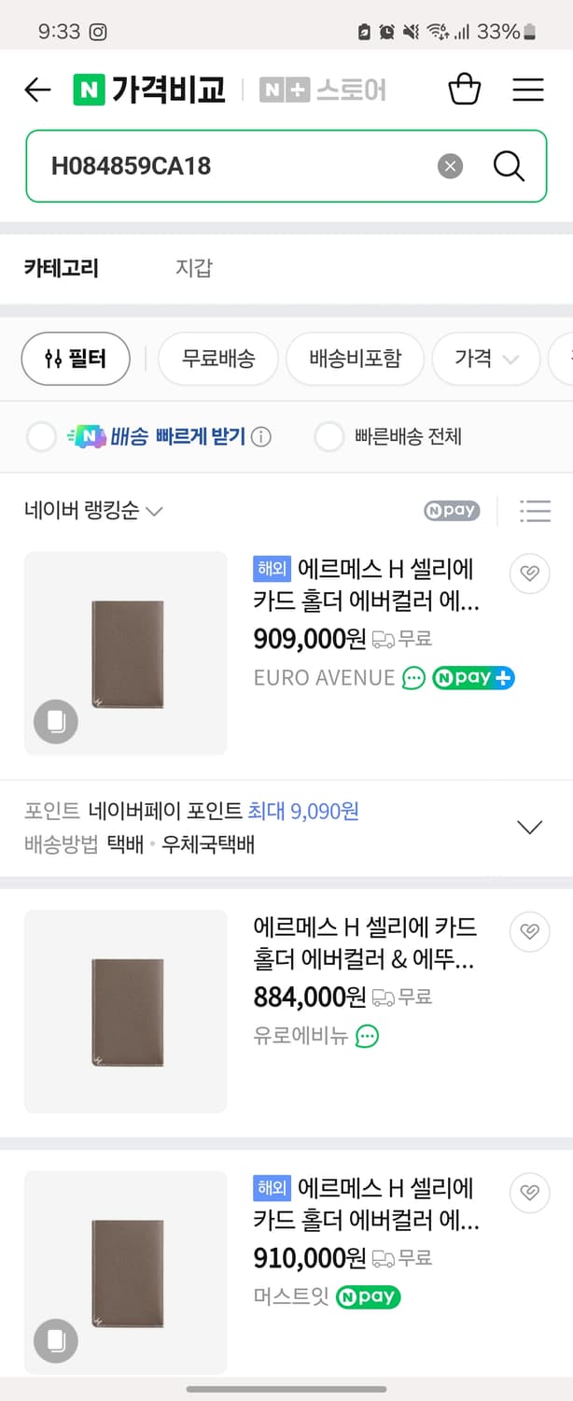Screen dimensions: 573x1401
Task: Switch to the N+ 스토어 tab
Action: [x=323, y=90]
